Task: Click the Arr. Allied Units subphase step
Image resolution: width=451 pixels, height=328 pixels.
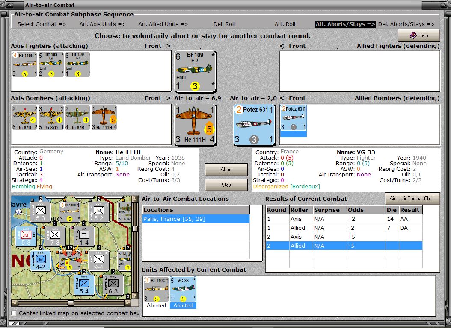Action: (163, 24)
